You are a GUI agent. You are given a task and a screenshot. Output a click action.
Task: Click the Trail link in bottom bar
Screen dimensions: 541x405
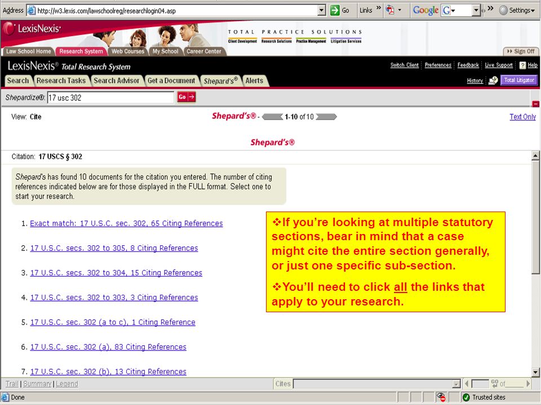point(12,384)
